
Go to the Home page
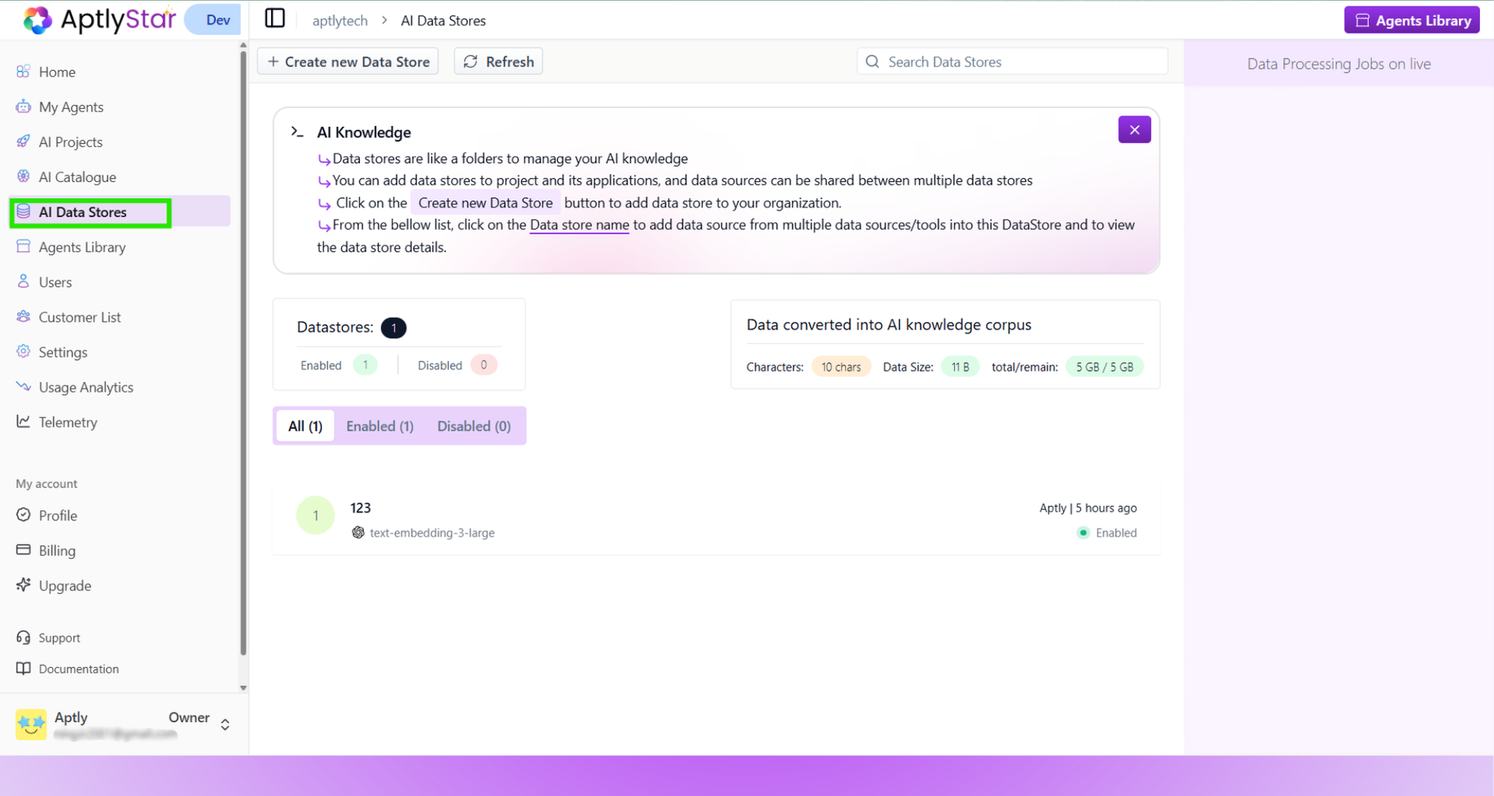(57, 72)
